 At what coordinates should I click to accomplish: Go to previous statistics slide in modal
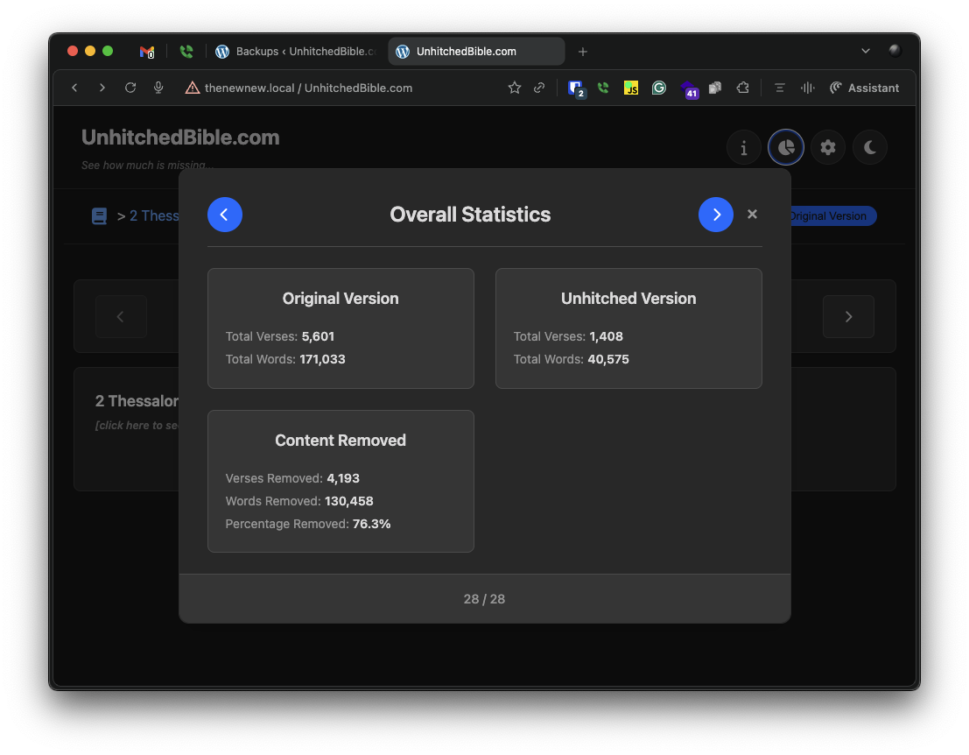[224, 215]
